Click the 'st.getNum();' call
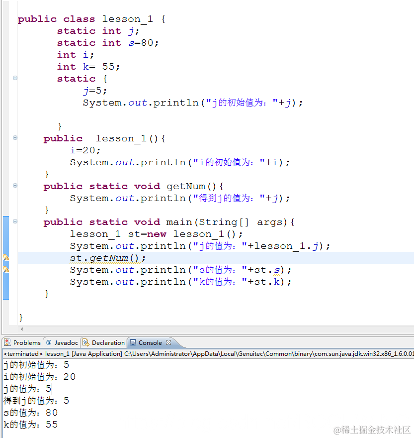 pyautogui.click(x=108, y=258)
